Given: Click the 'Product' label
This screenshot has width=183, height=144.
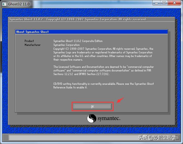Looking at the screenshot, I should [29, 41].
